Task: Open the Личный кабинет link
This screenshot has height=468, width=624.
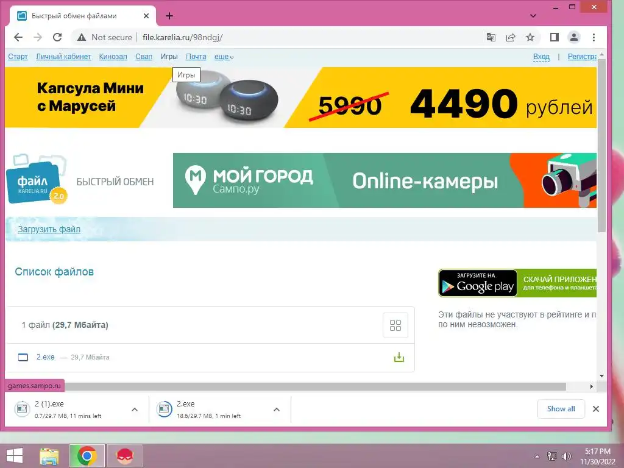Action: 63,57
